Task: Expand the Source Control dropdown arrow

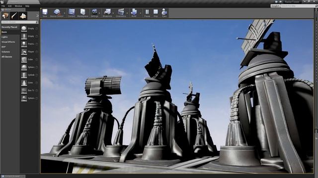Action: (x=65, y=13)
